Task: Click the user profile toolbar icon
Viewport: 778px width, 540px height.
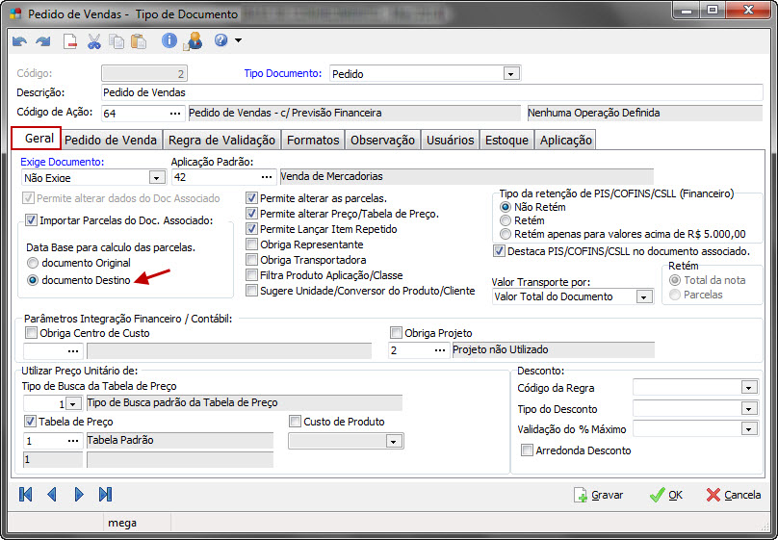Action: pyautogui.click(x=194, y=41)
